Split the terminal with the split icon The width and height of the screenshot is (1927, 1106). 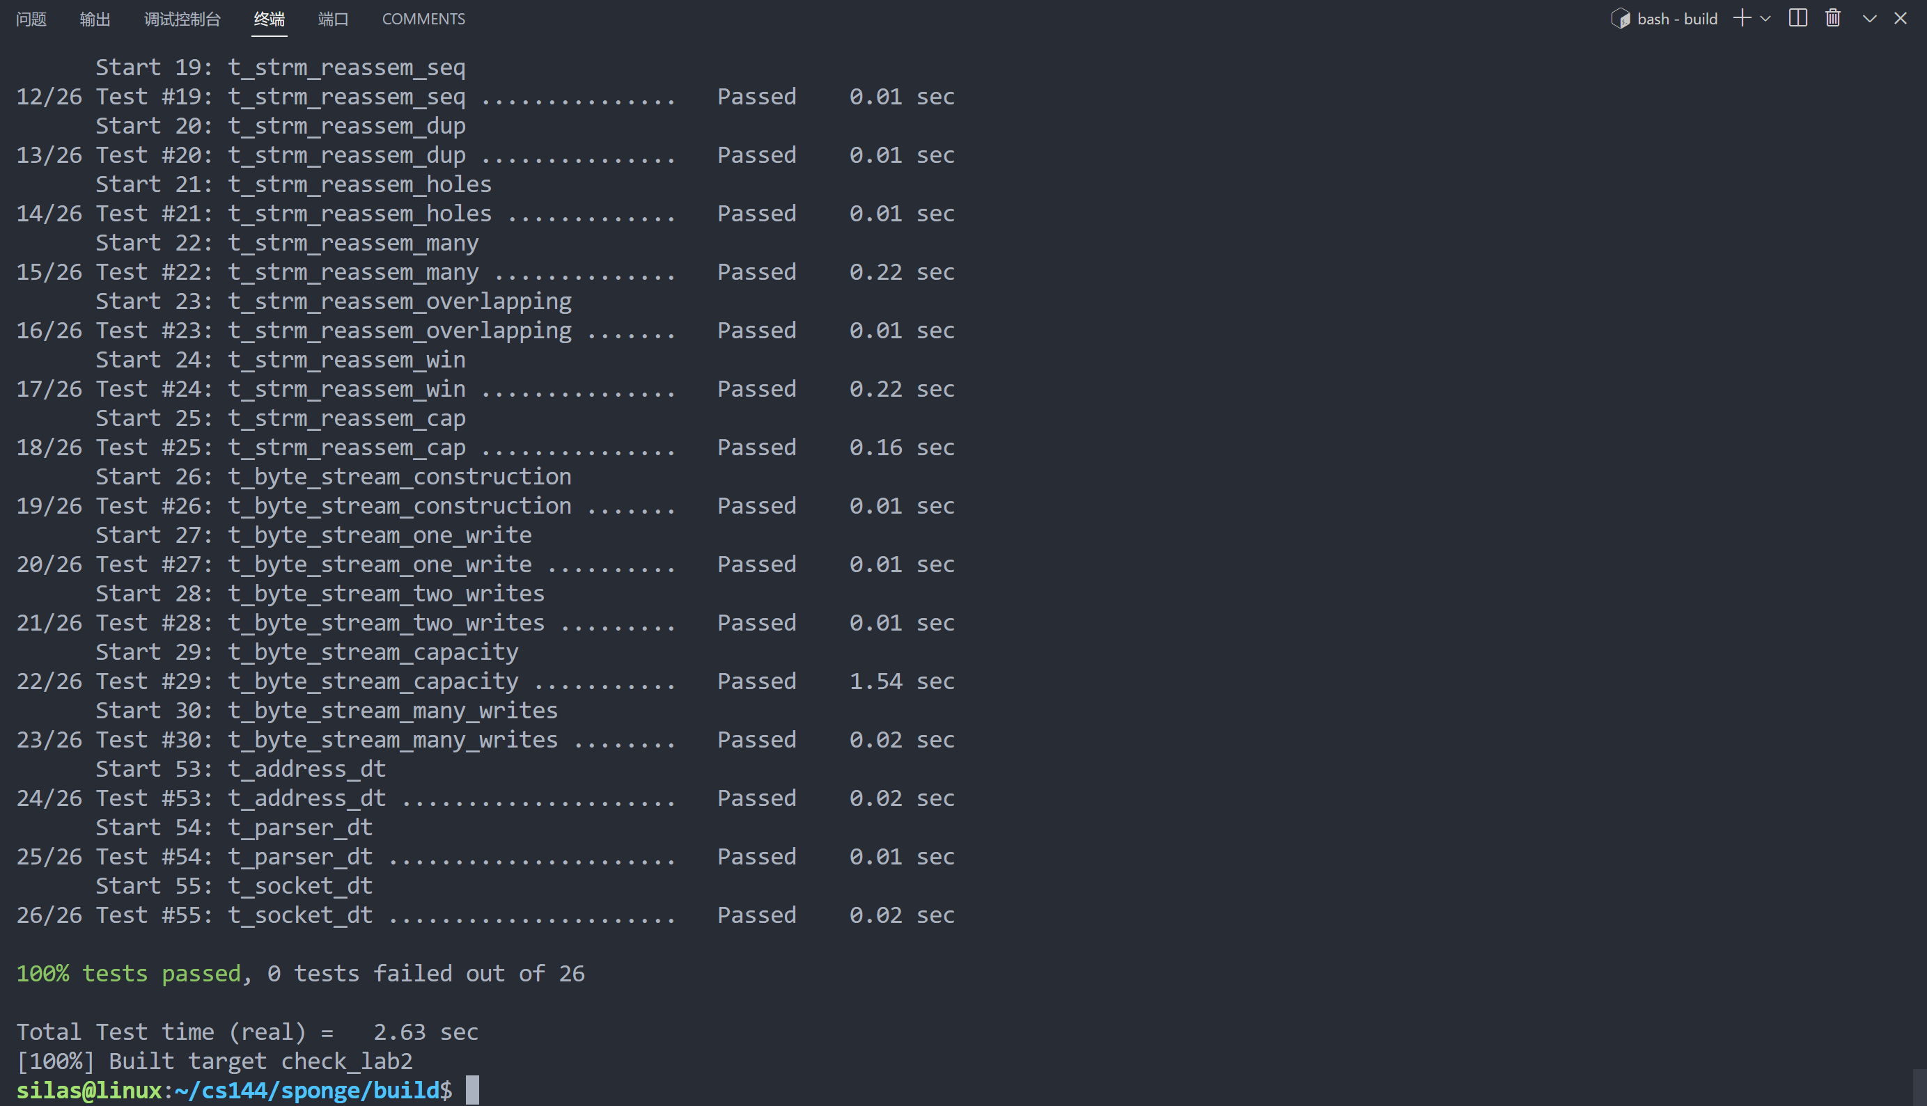pyautogui.click(x=1798, y=18)
